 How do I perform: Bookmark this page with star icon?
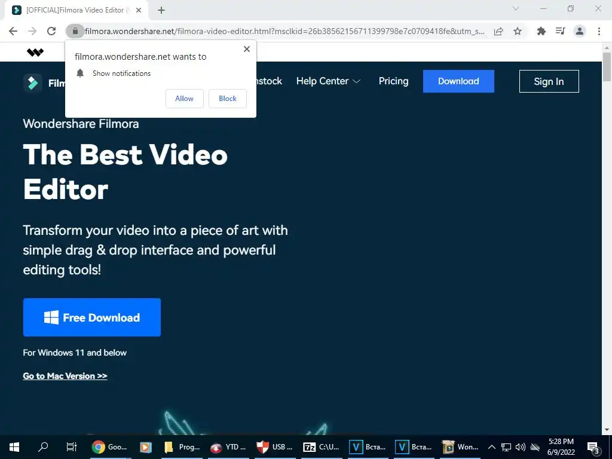(x=518, y=31)
